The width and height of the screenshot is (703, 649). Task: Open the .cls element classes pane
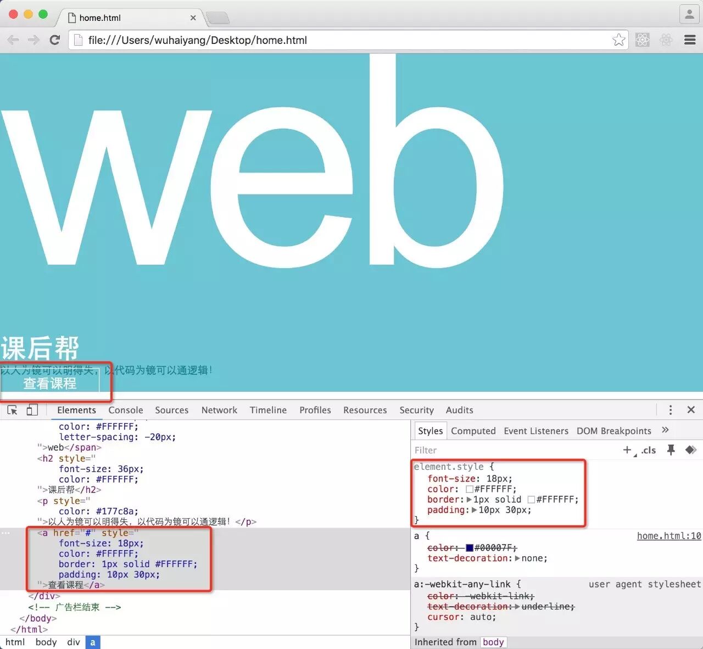649,450
